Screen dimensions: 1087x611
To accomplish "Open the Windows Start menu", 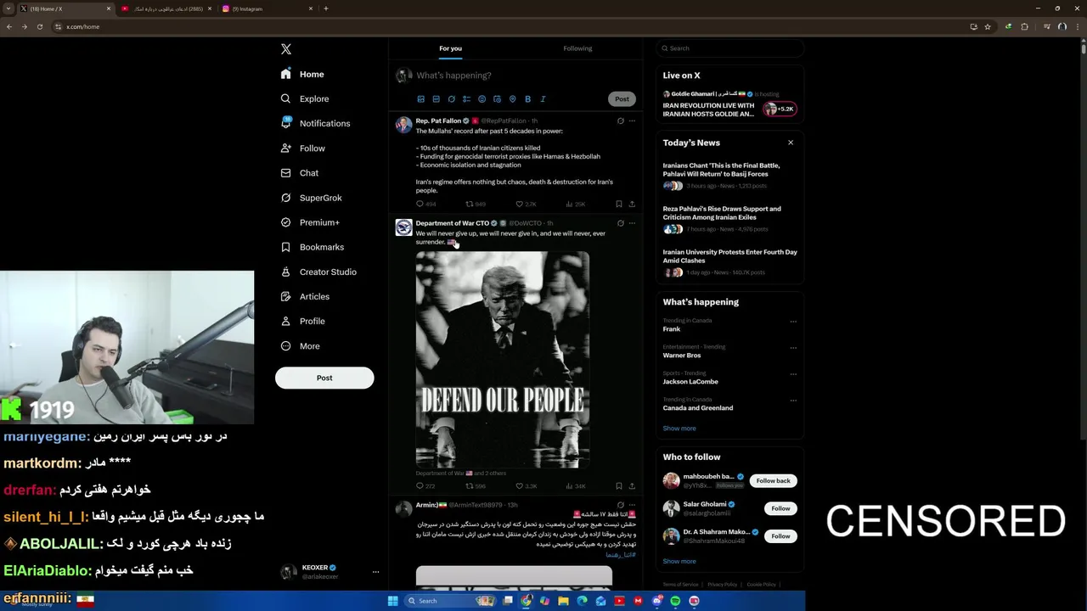I will pyautogui.click(x=392, y=601).
